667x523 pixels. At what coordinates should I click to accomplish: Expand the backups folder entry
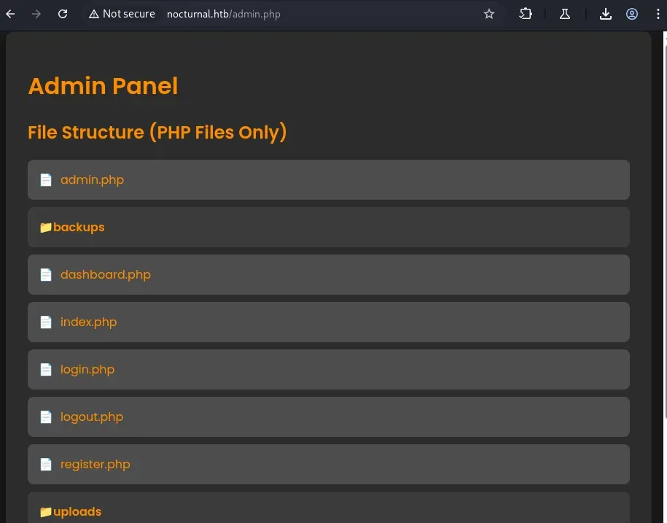[328, 228]
